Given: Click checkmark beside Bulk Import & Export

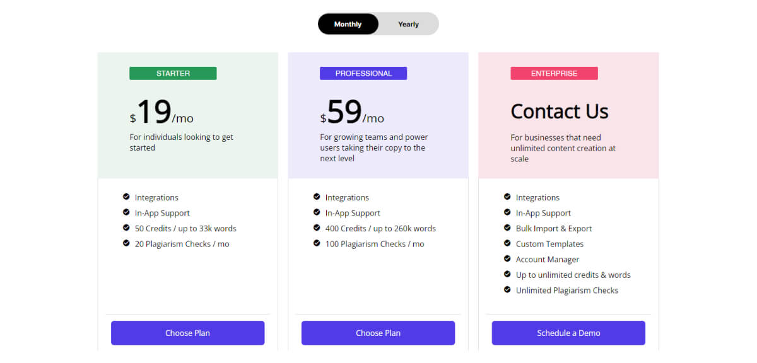Looking at the screenshot, I should click(x=507, y=228).
